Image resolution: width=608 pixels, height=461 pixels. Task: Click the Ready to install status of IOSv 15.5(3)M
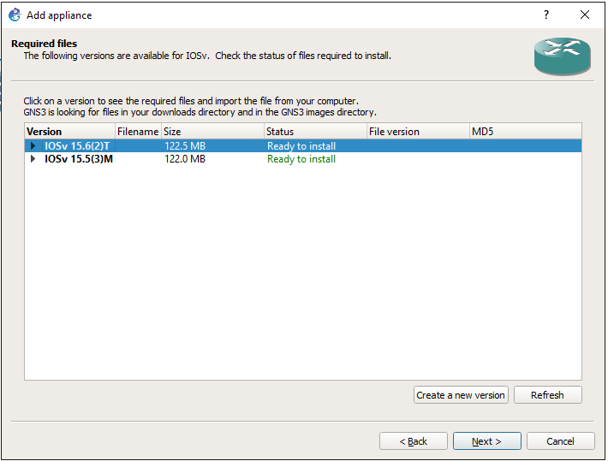[x=301, y=159]
